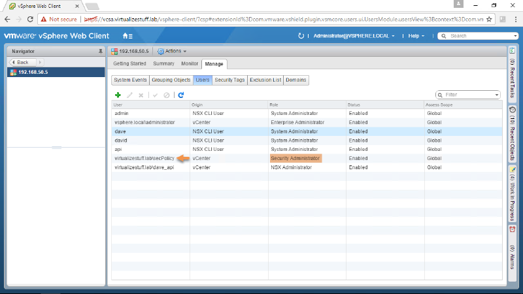Screen dimensions: 523x294
Task: Open the Actions dropdown menu
Action: (x=172, y=52)
